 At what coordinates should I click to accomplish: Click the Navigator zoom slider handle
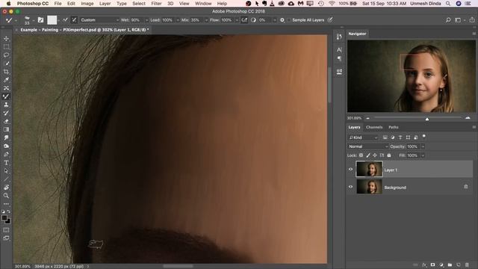click(427, 119)
